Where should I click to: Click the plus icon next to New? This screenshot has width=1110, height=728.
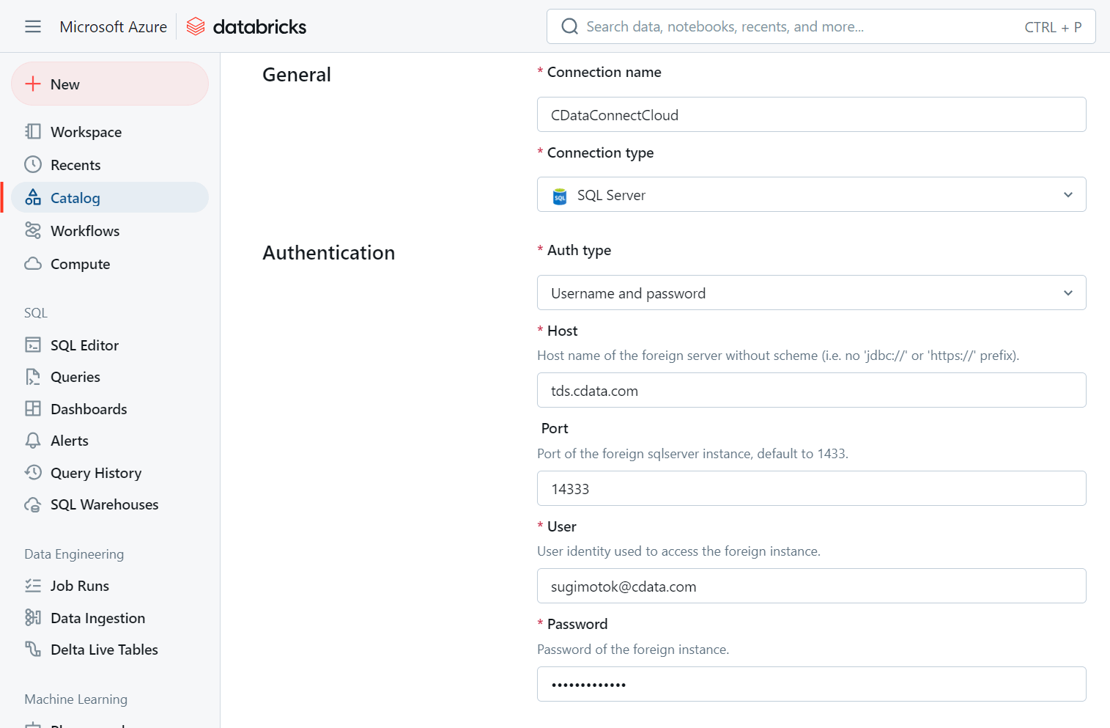pos(33,84)
